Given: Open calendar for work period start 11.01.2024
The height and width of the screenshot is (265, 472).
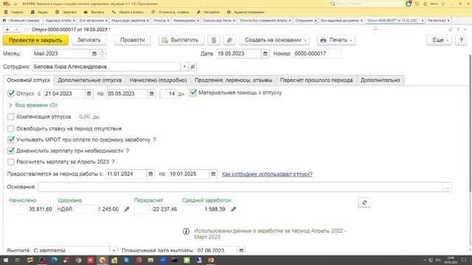Looking at the screenshot, I should pos(150,174).
